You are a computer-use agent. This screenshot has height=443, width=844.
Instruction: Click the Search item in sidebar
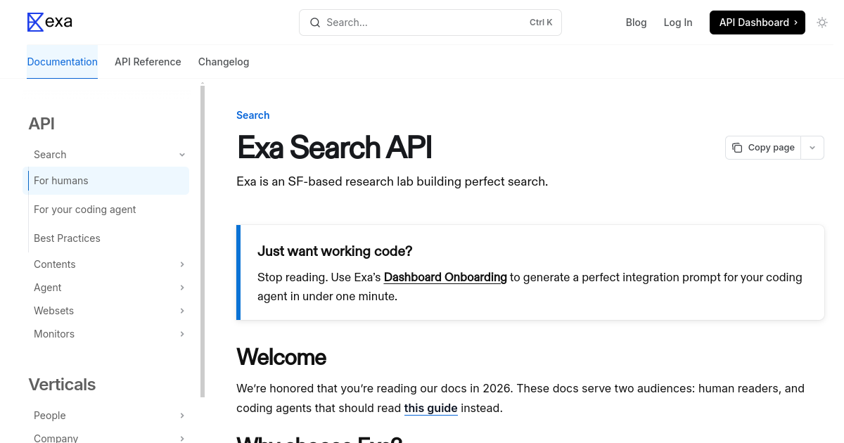(x=50, y=155)
